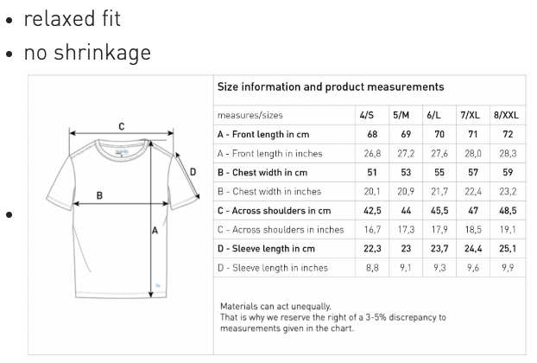Select the 4/S size column header
The height and width of the screenshot is (363, 537).
[x=366, y=115]
